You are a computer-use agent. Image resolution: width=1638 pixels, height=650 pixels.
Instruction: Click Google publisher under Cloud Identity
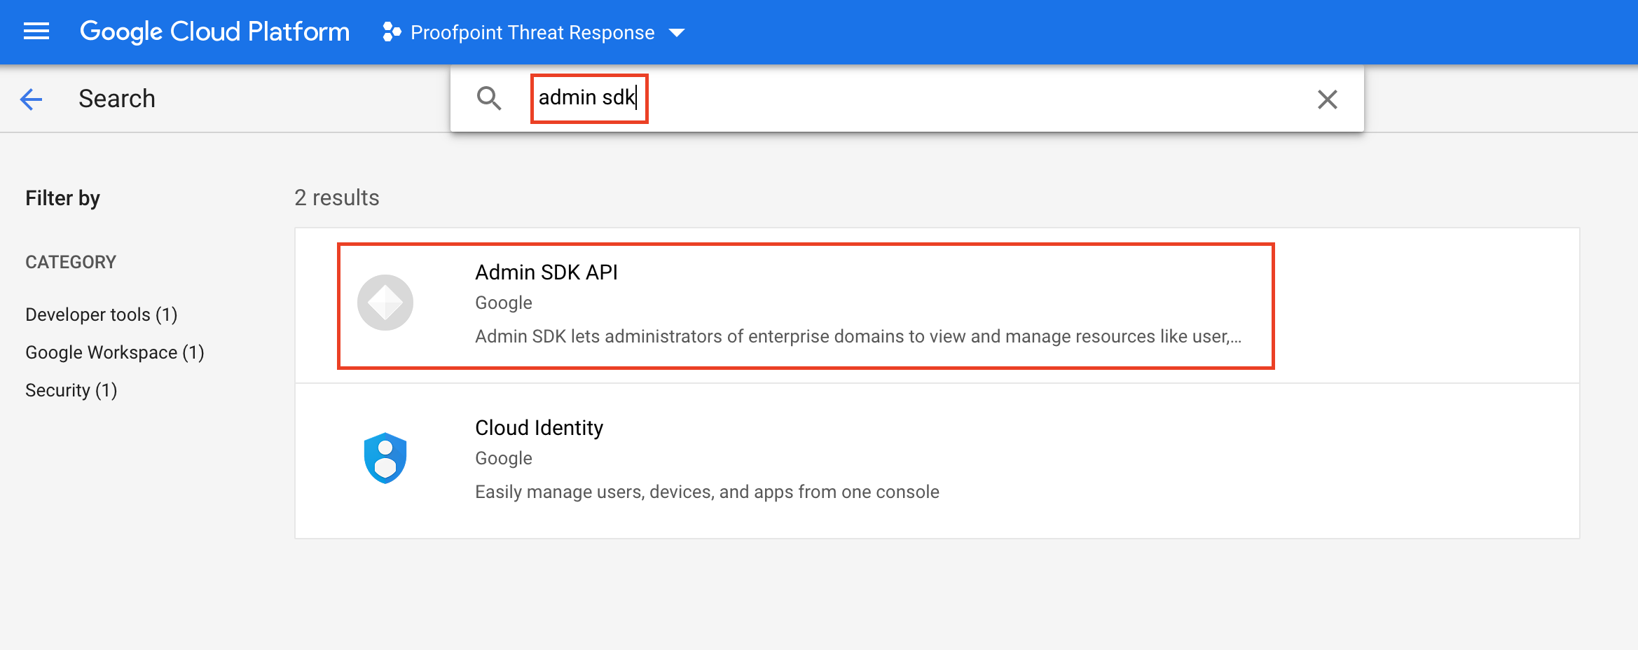[504, 458]
